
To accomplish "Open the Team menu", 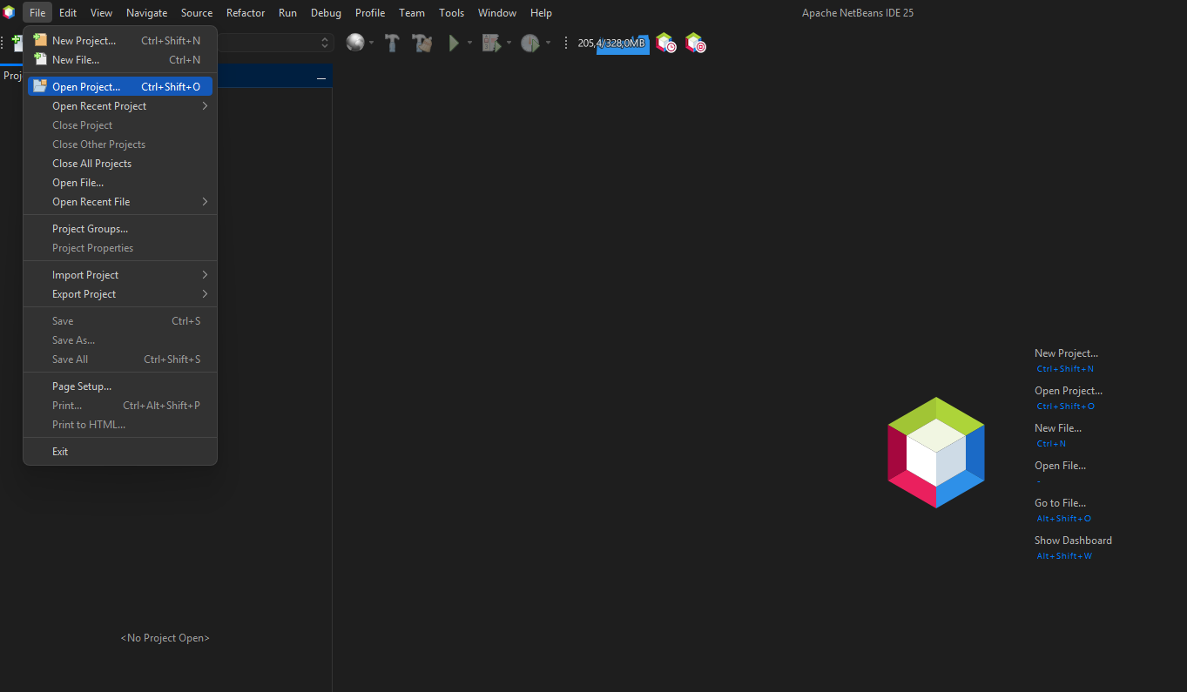I will (x=412, y=13).
